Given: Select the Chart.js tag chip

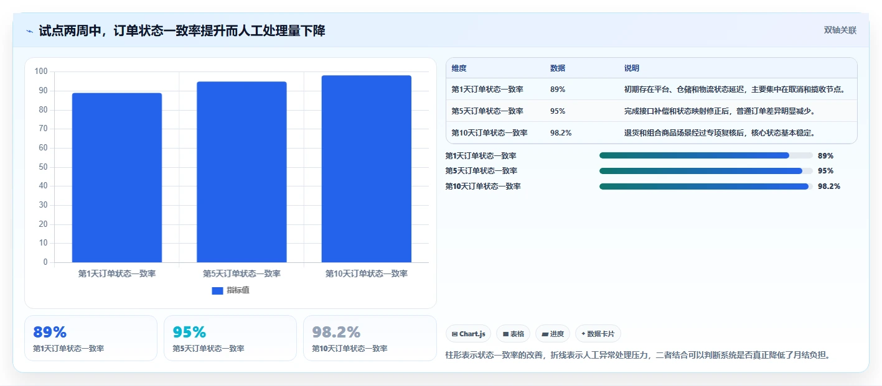Looking at the screenshot, I should click(468, 334).
